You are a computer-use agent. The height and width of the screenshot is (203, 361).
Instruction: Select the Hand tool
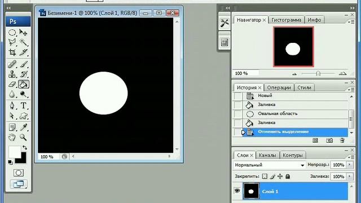12,138
